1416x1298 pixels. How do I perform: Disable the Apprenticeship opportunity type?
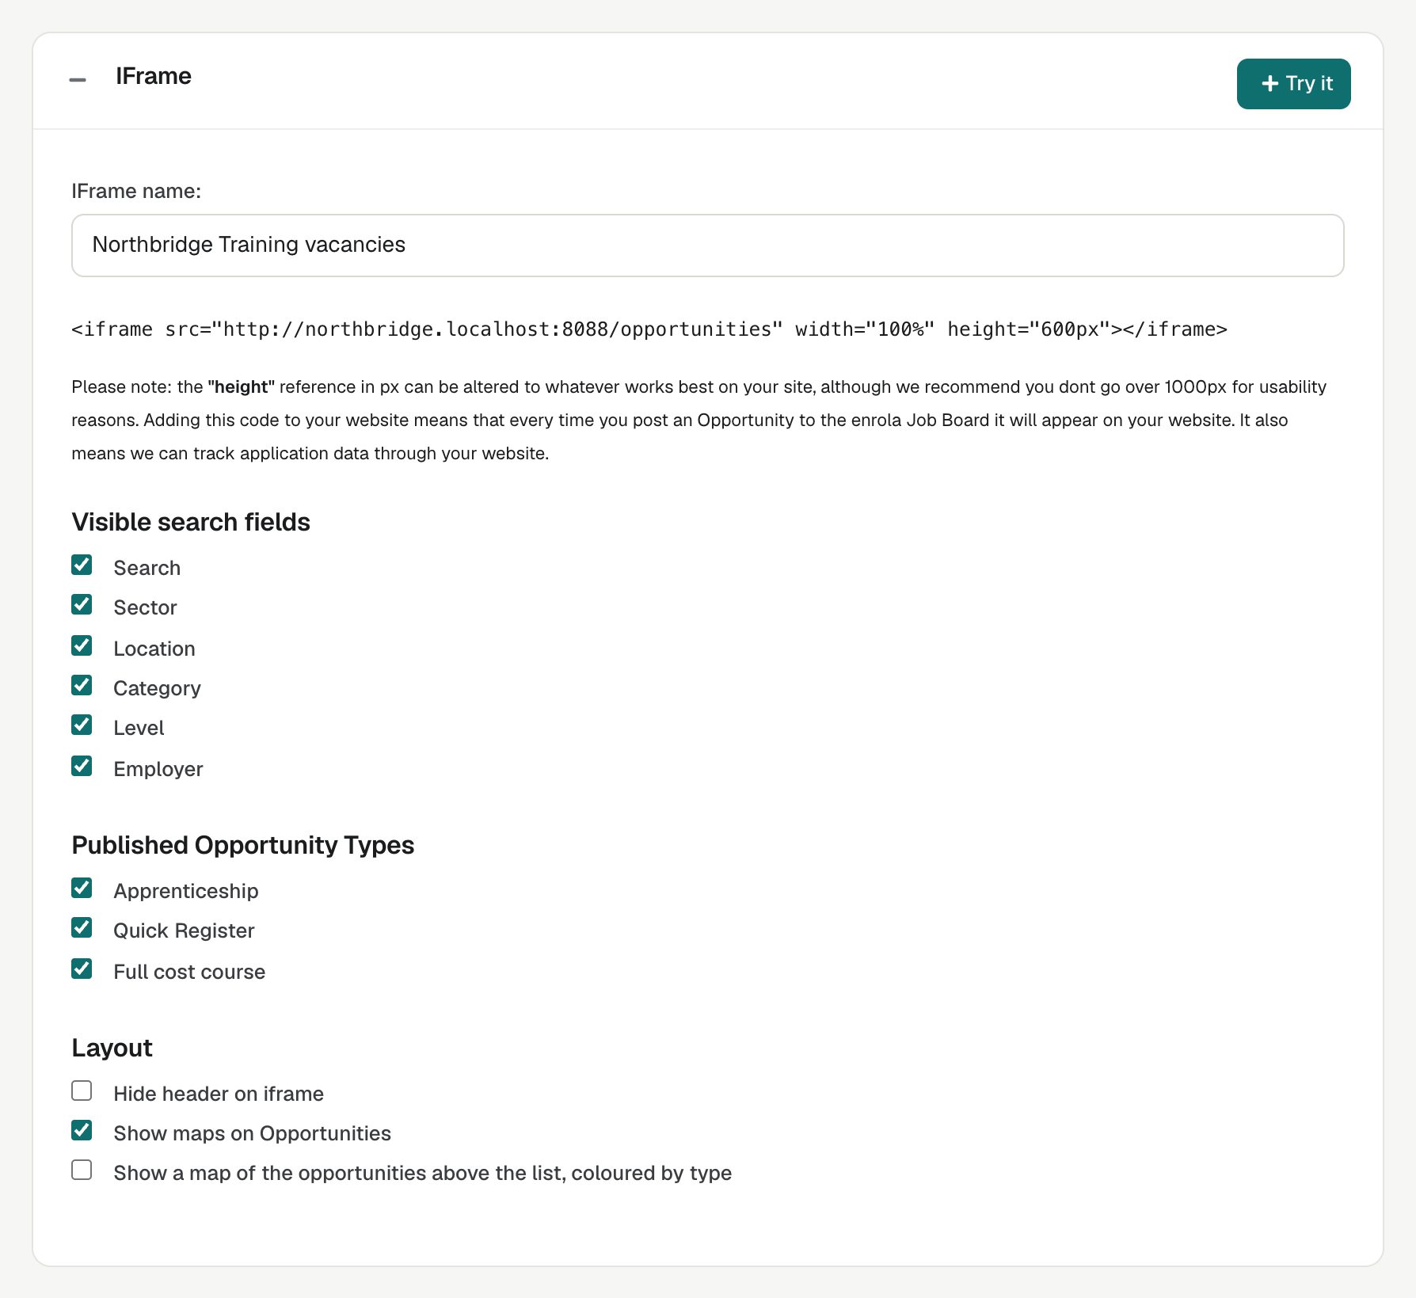click(82, 889)
